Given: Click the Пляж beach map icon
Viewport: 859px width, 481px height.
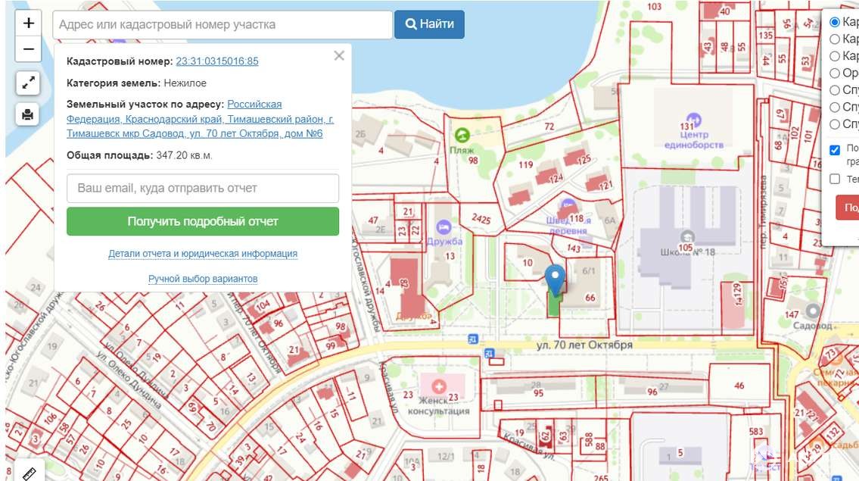Looking at the screenshot, I should pyautogui.click(x=461, y=136).
